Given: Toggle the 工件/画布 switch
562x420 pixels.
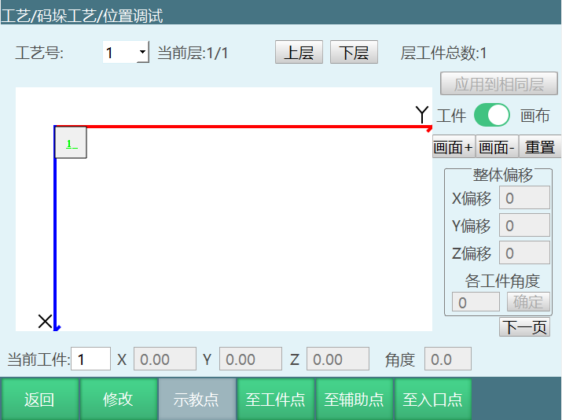Looking at the screenshot, I should click(x=492, y=116).
